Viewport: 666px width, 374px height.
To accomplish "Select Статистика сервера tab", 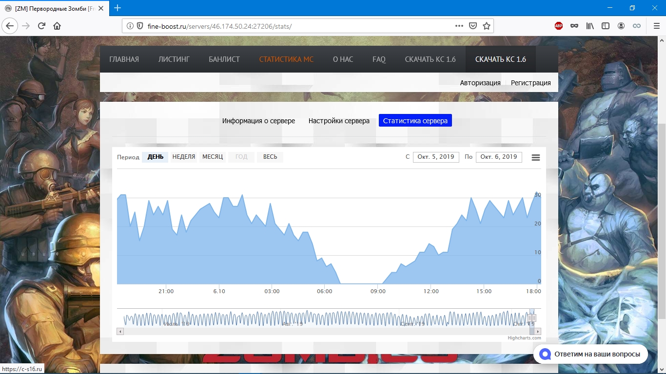I will pos(415,121).
